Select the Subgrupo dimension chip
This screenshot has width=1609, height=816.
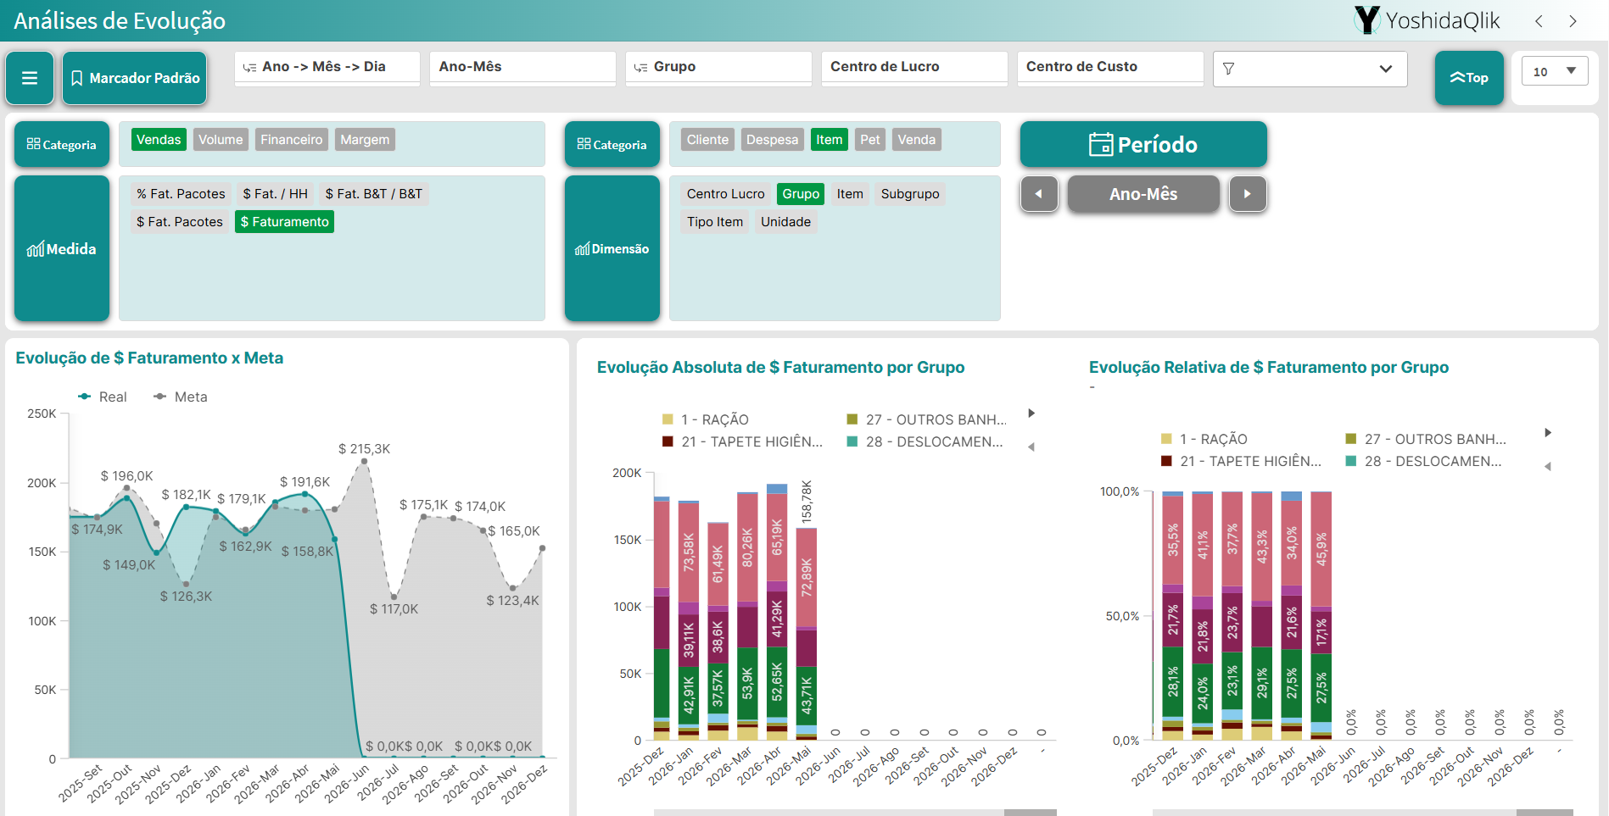click(910, 194)
